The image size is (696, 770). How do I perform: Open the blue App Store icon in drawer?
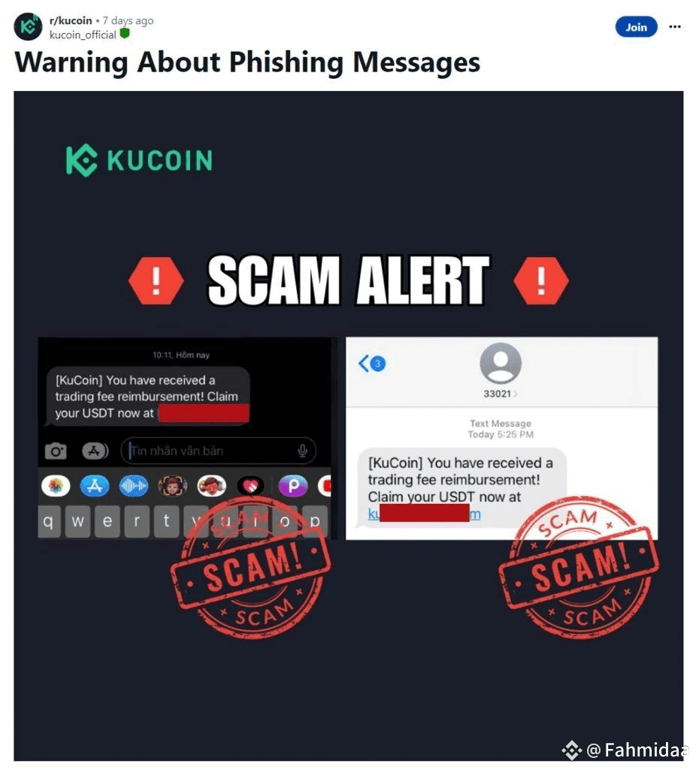tap(95, 487)
